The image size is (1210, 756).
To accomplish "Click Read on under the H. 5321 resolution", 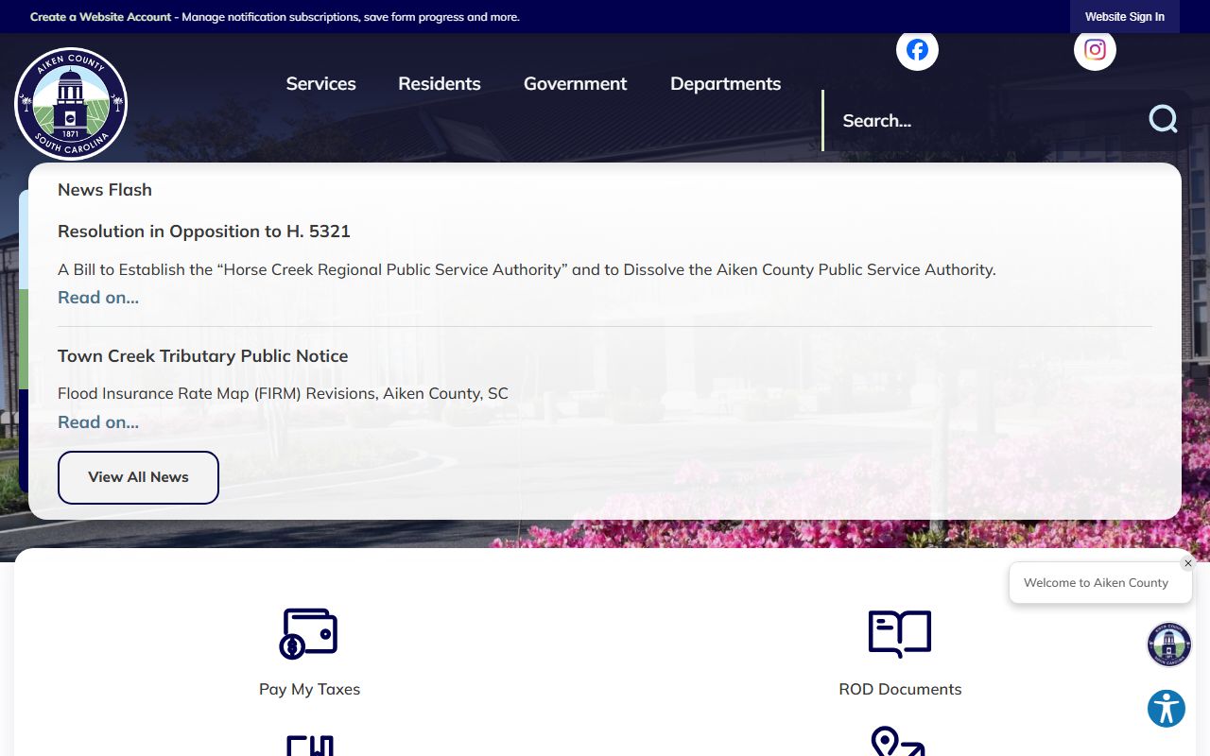I will click(x=98, y=298).
